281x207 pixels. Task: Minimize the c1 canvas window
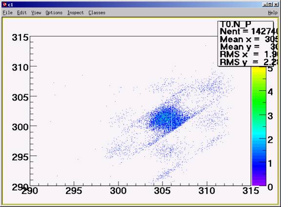(x=265, y=5)
